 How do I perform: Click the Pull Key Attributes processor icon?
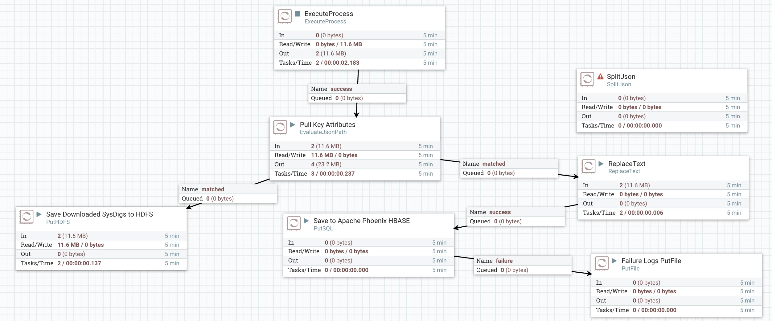[x=280, y=127]
